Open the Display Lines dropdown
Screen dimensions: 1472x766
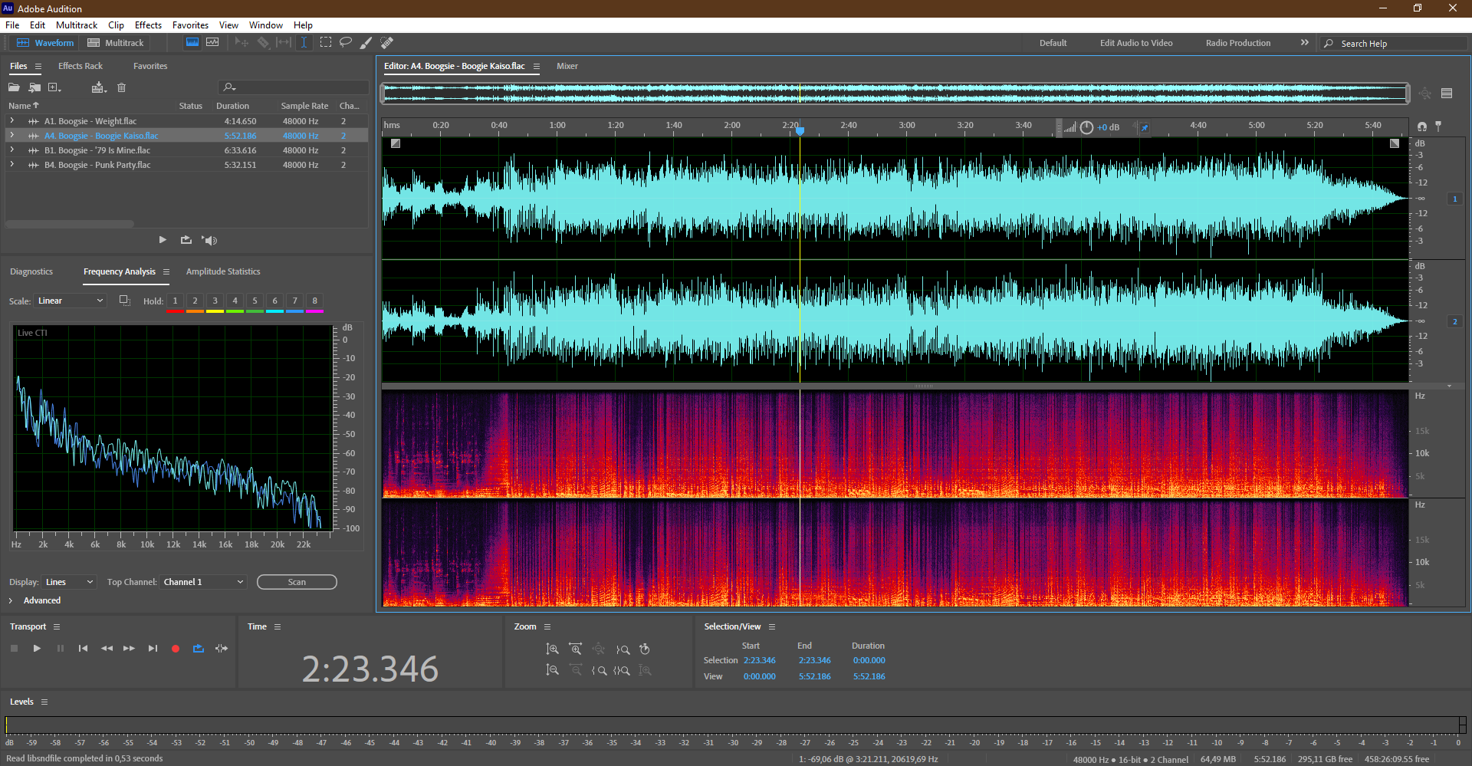[69, 582]
